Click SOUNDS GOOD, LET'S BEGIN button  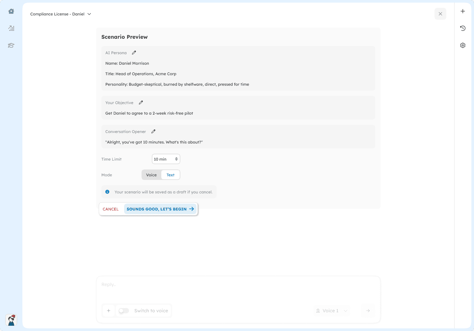tap(160, 209)
